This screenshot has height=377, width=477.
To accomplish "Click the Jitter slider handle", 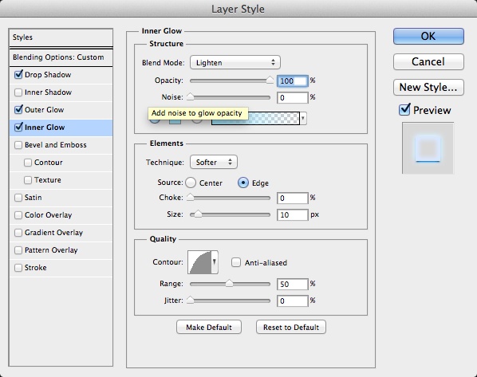I will click(x=190, y=300).
